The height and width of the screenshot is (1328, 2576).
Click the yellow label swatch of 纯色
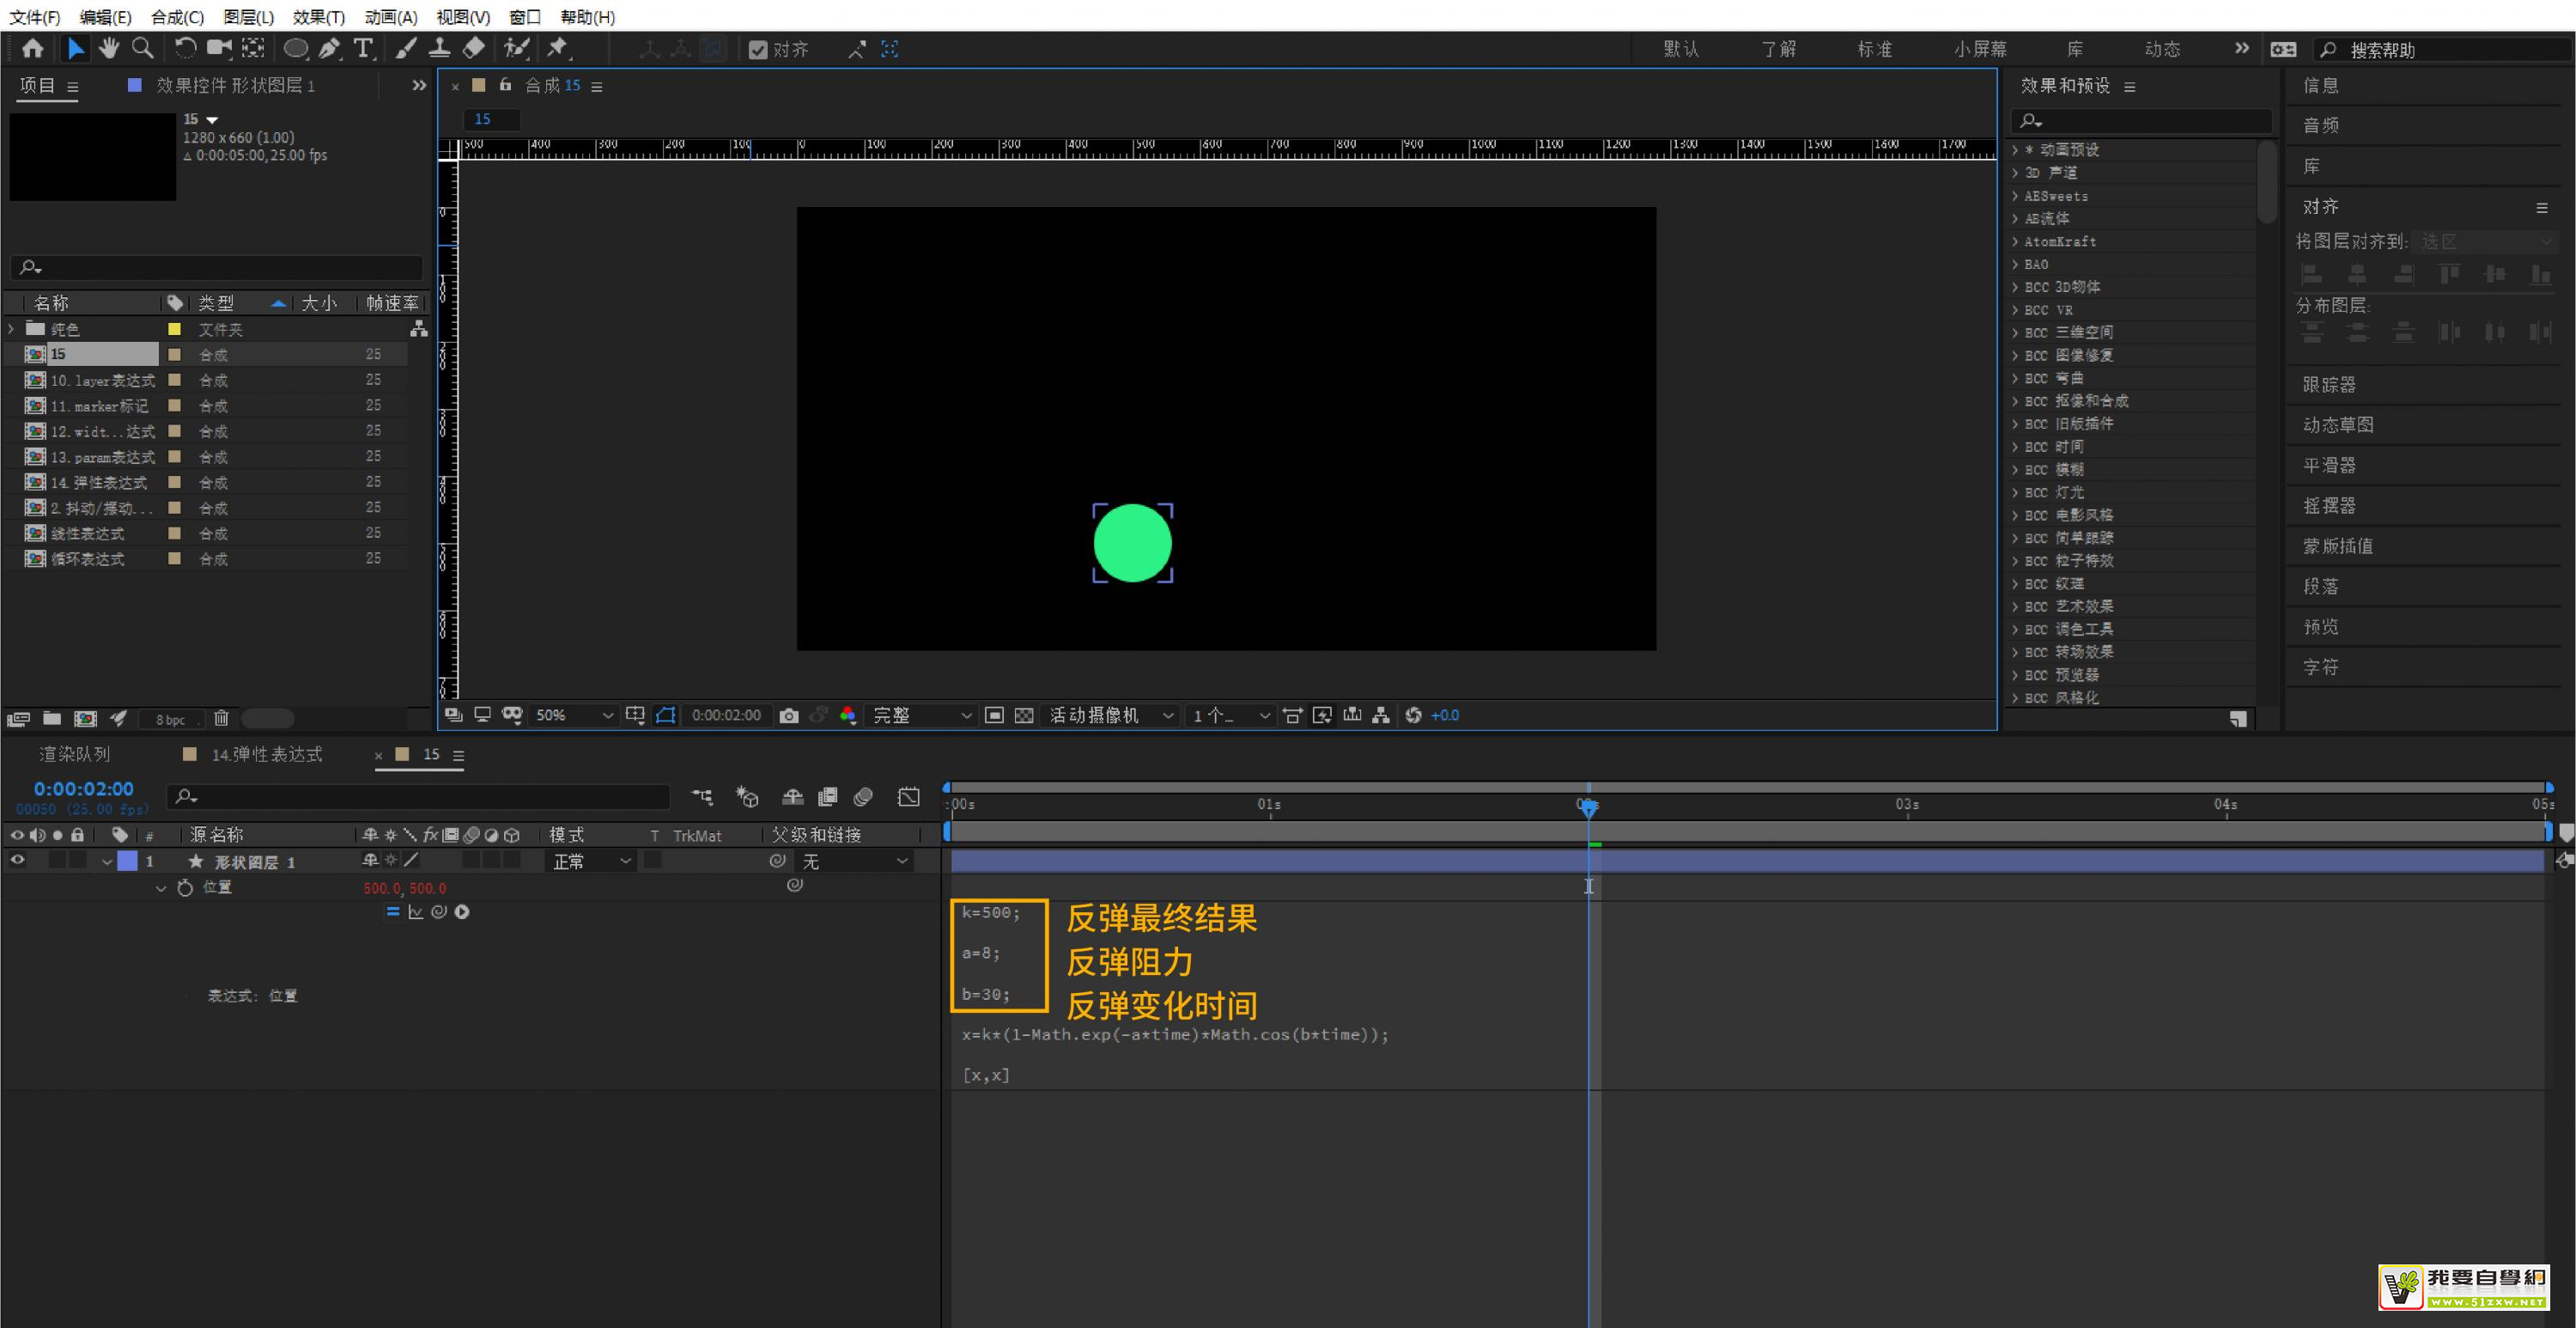point(174,329)
